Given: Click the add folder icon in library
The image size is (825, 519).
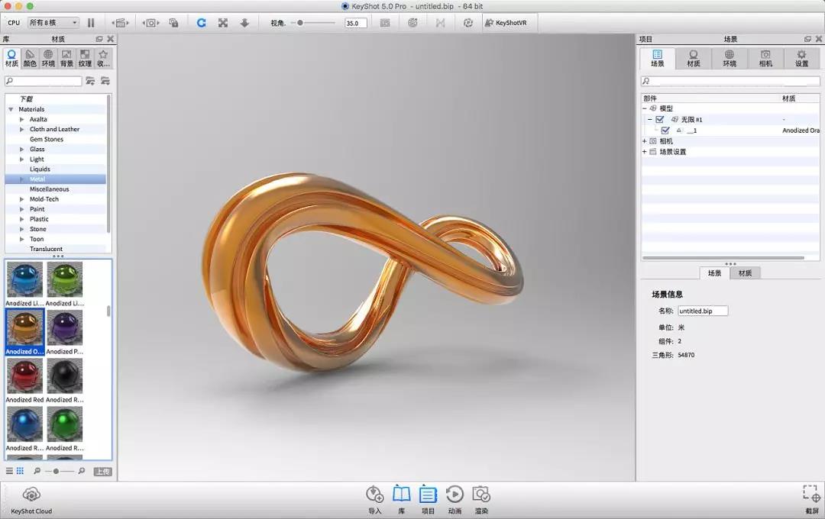Looking at the screenshot, I should (x=90, y=81).
